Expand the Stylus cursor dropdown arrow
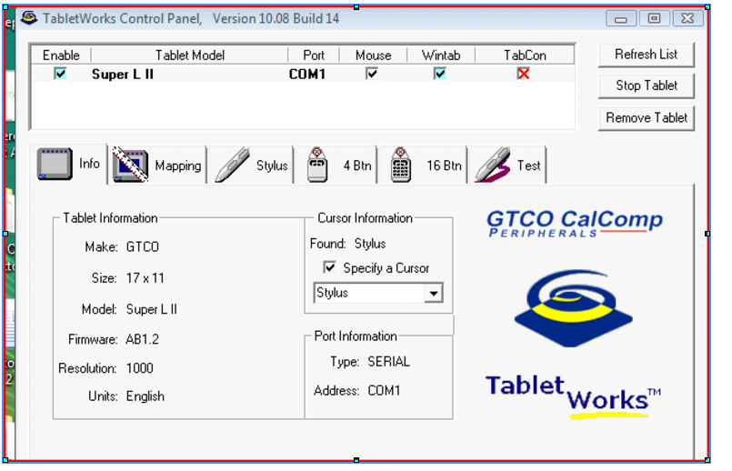The image size is (732, 471). tap(434, 294)
